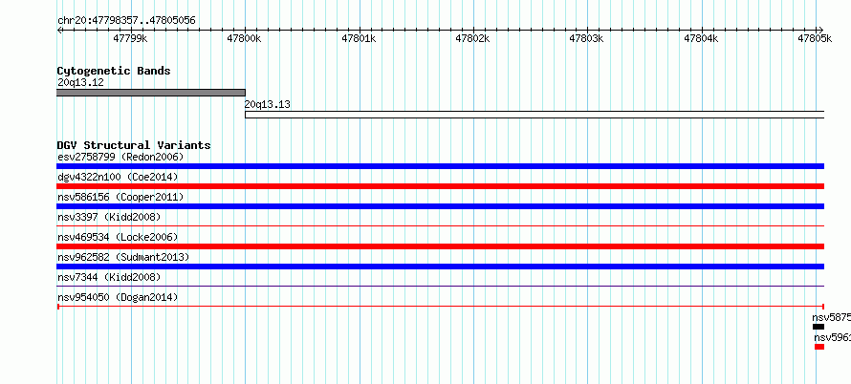
Task: Click the esv2758799 (Redon2006) label
Action: pyautogui.click(x=120, y=158)
